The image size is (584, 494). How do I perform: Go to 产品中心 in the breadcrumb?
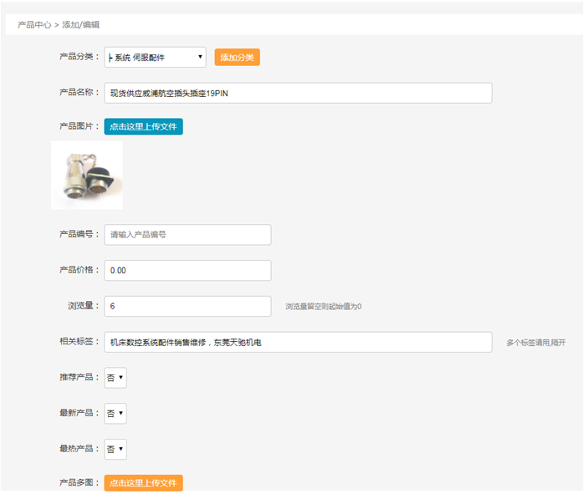(x=34, y=25)
